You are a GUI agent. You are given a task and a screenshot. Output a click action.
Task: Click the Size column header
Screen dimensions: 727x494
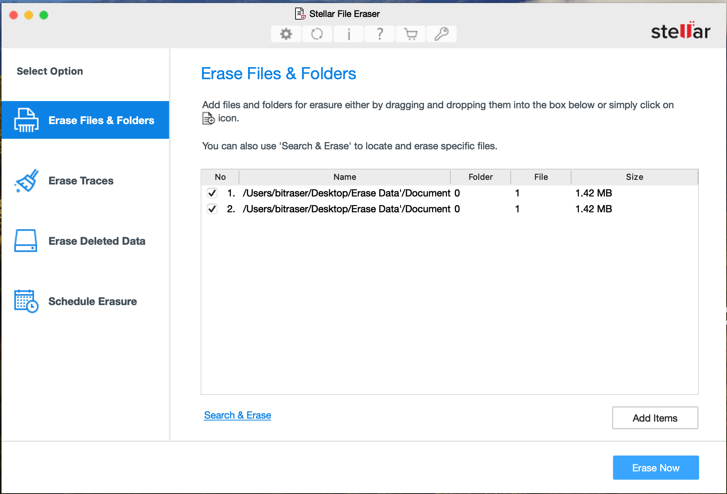[x=634, y=176]
